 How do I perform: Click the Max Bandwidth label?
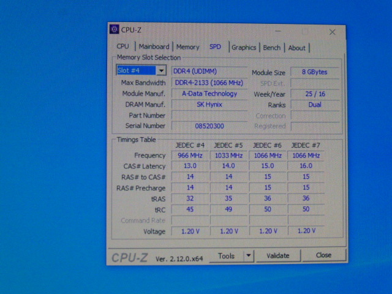pos(143,83)
